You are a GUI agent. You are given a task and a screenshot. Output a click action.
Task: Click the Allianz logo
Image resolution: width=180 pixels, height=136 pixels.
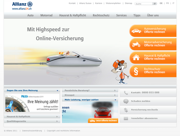point(22,4)
